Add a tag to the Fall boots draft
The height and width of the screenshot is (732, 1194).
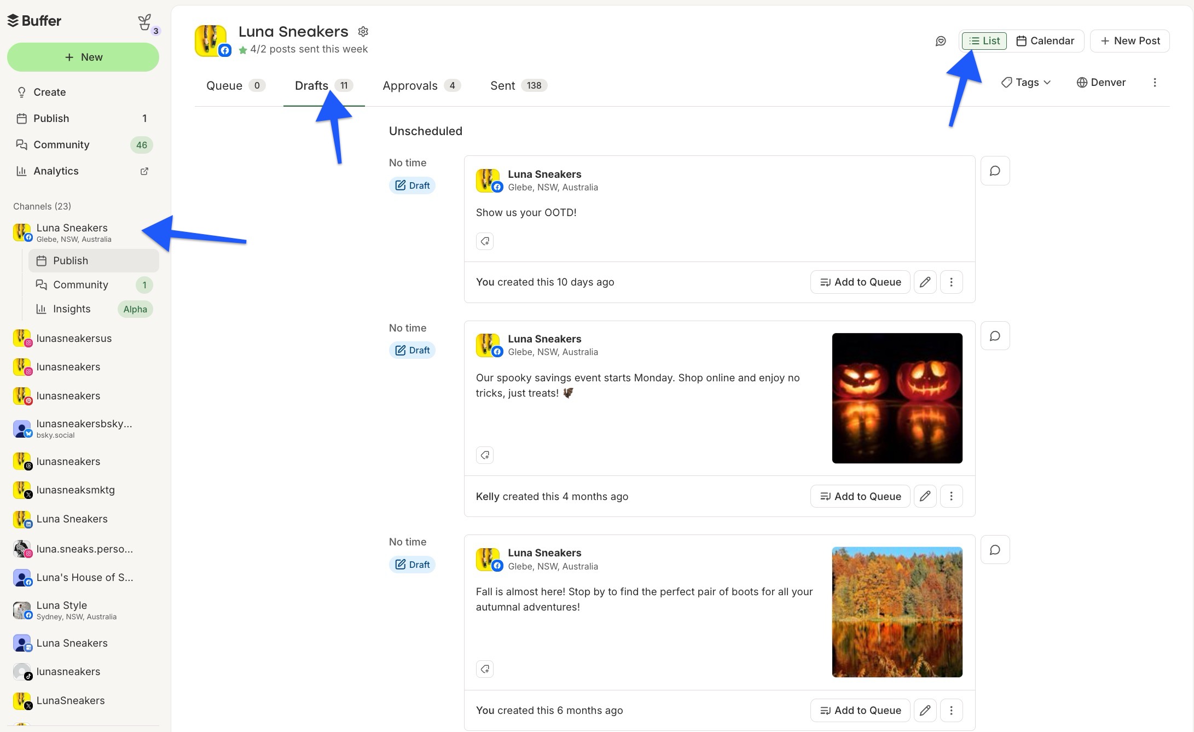[x=485, y=669]
